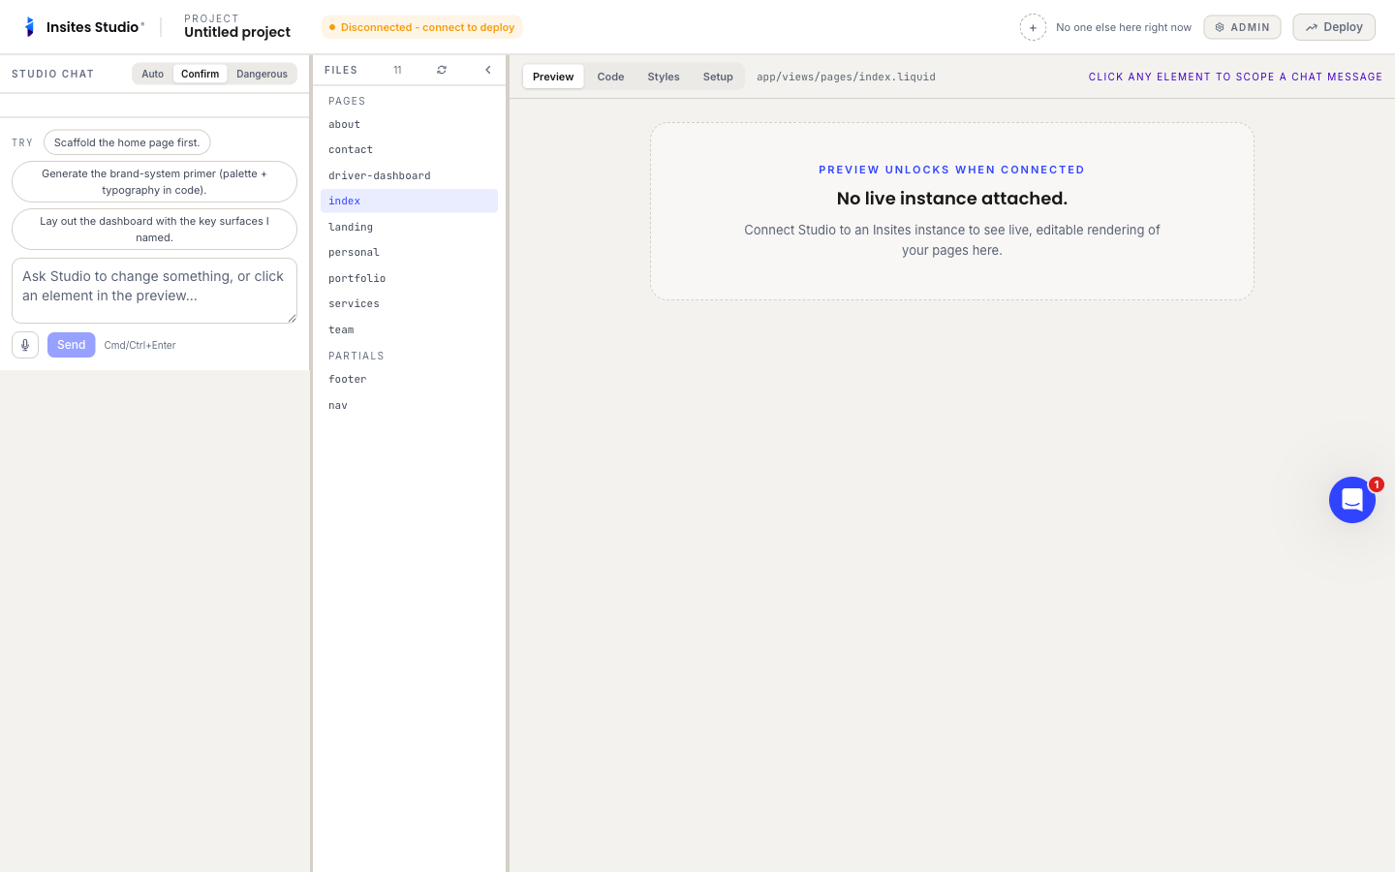1395x872 pixels.
Task: Click the Send button
Action: coord(72,345)
